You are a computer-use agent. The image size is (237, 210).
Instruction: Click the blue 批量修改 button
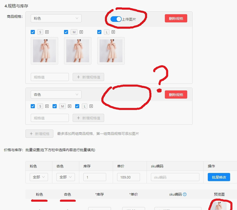tap(219, 177)
